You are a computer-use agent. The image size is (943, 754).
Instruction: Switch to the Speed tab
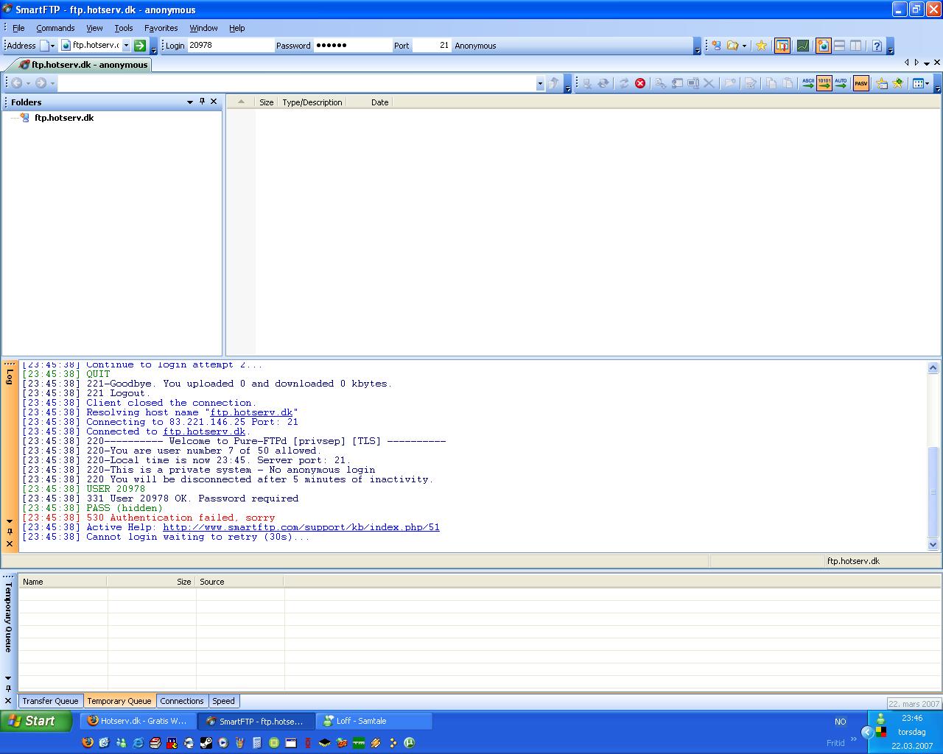coord(223,701)
